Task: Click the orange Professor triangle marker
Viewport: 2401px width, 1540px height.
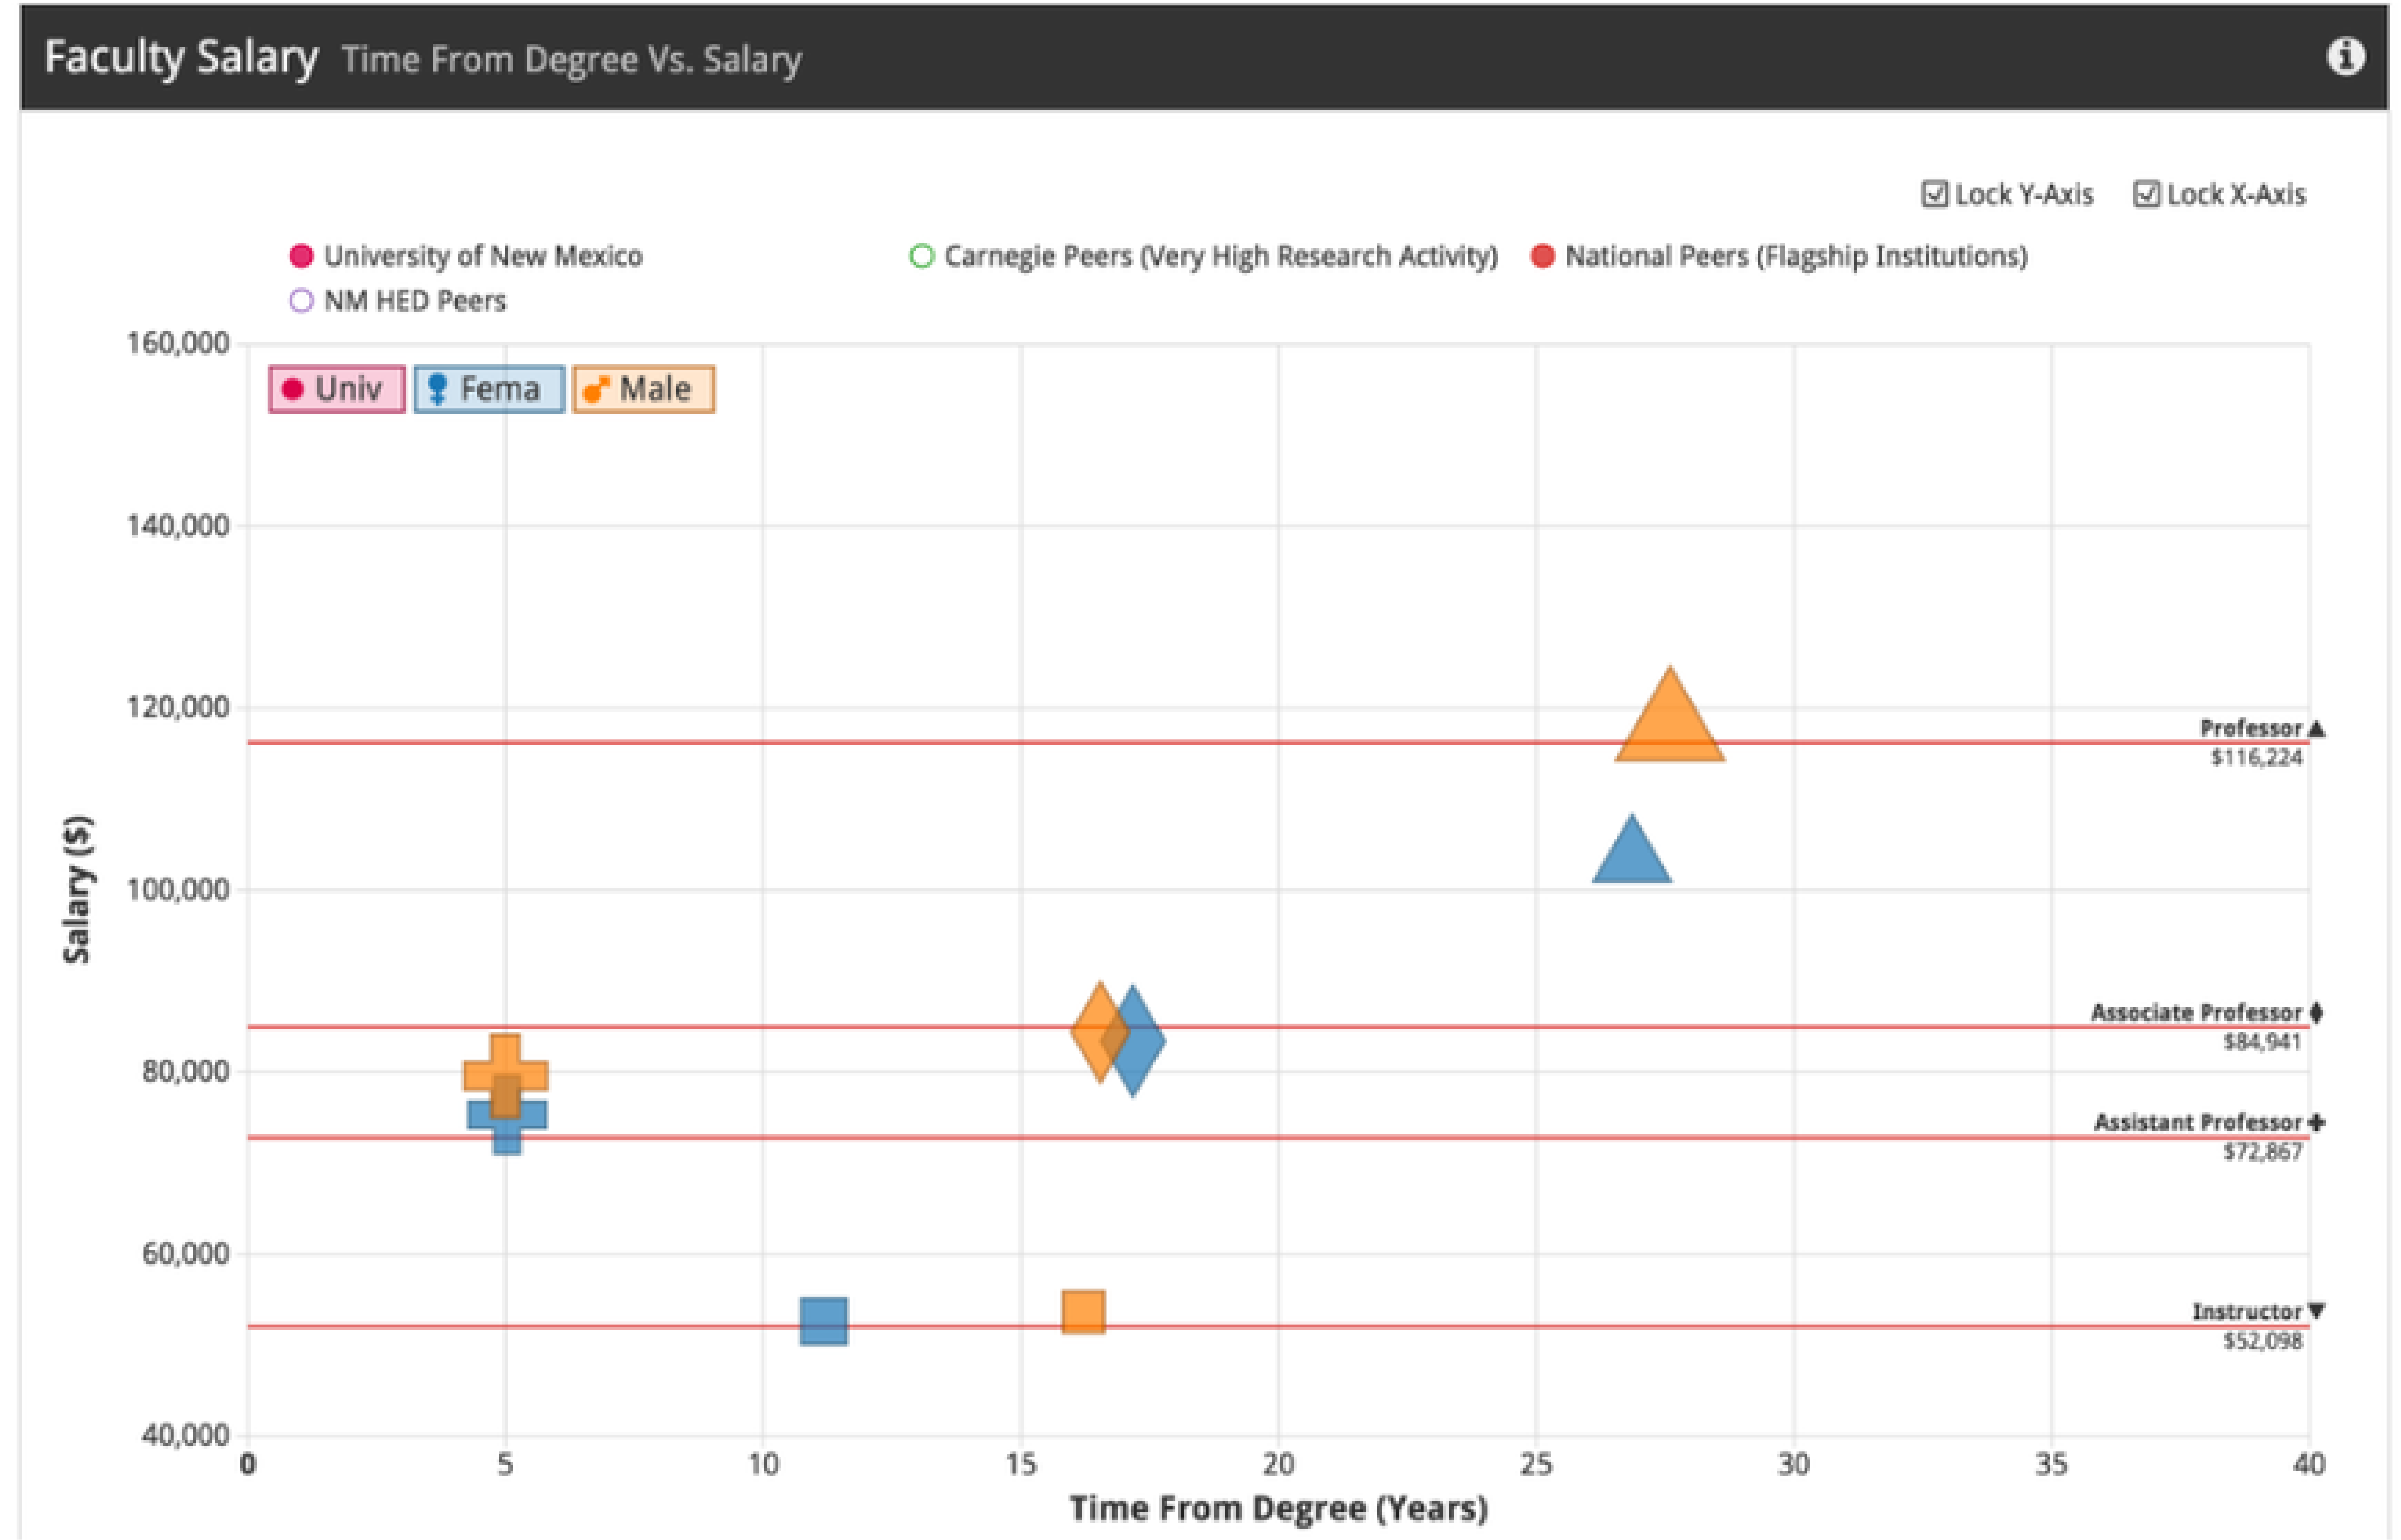Action: tap(1669, 726)
